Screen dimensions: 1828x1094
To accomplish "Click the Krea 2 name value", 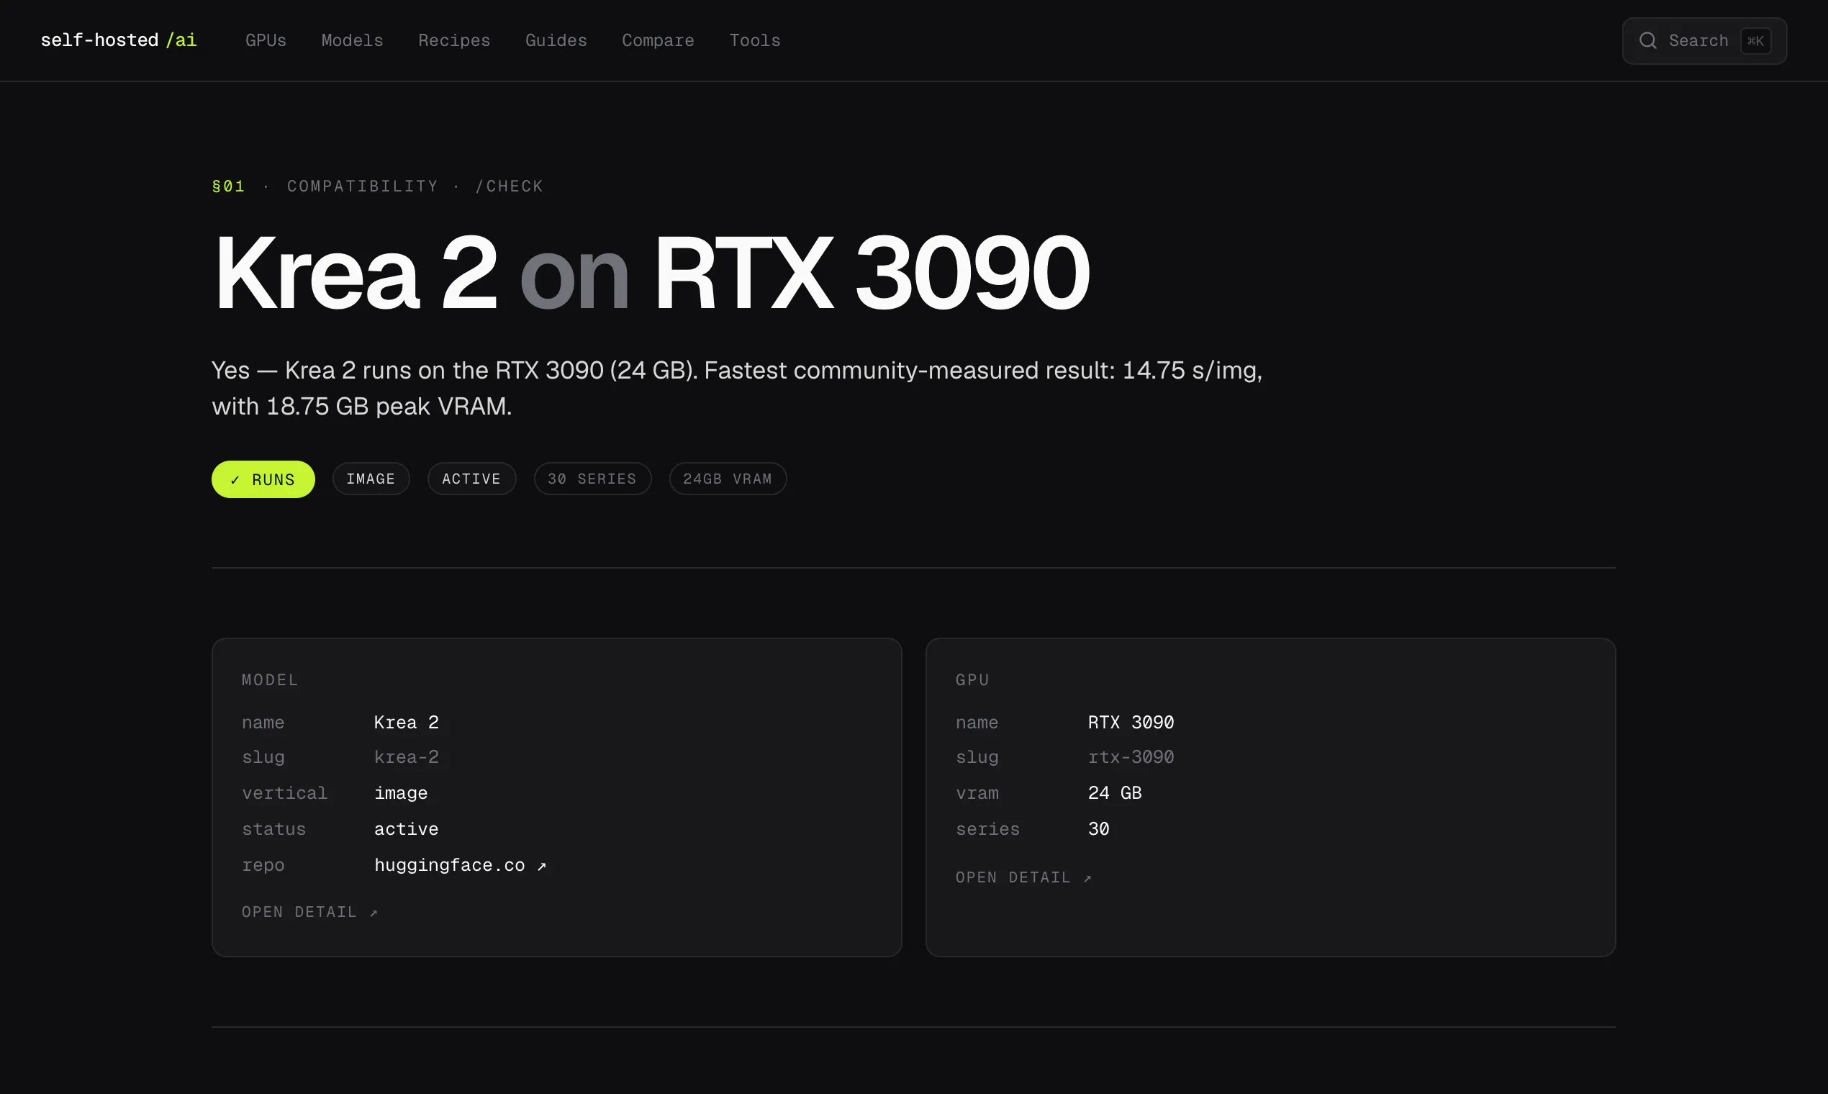I will point(406,722).
